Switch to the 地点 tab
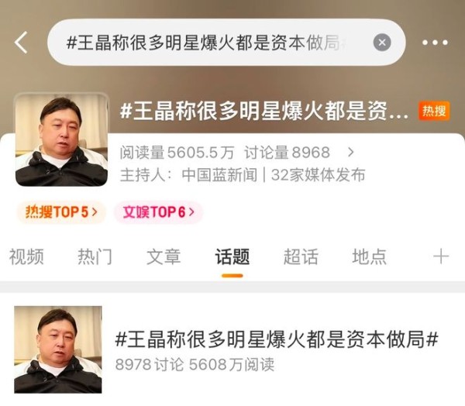 (x=369, y=256)
